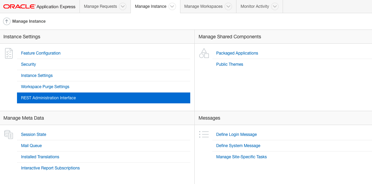Screen dimensions: 372x184
Task: Expand the Manage Instance dropdown arrow
Action: (x=172, y=6)
